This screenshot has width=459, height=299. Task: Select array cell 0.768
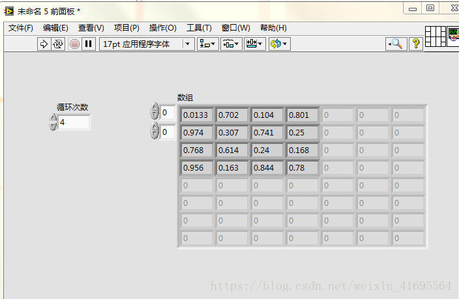pos(196,150)
